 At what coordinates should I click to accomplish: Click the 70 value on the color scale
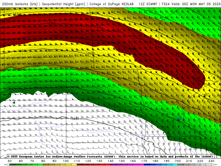point(32,161)
